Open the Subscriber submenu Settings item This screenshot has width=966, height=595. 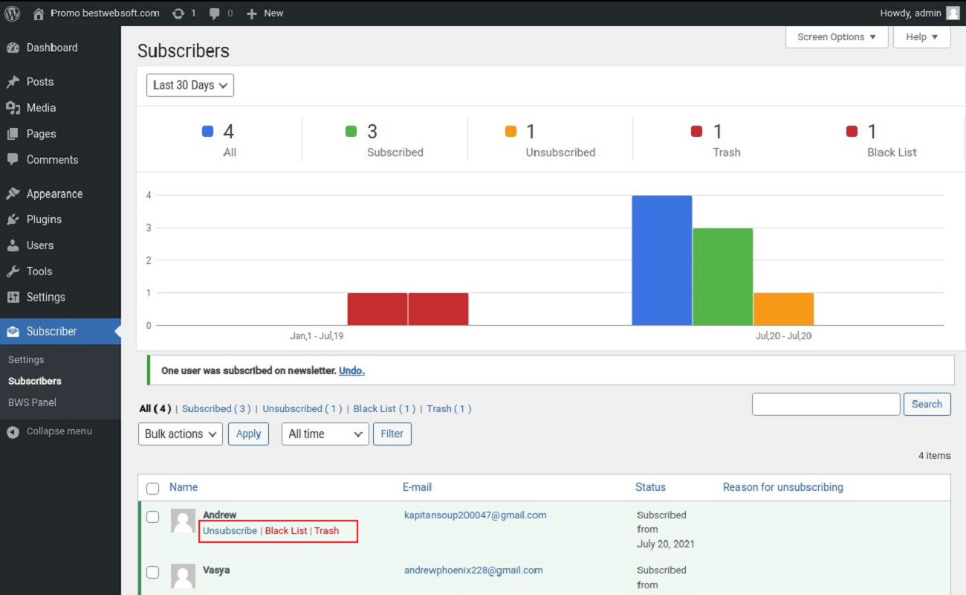(x=26, y=360)
